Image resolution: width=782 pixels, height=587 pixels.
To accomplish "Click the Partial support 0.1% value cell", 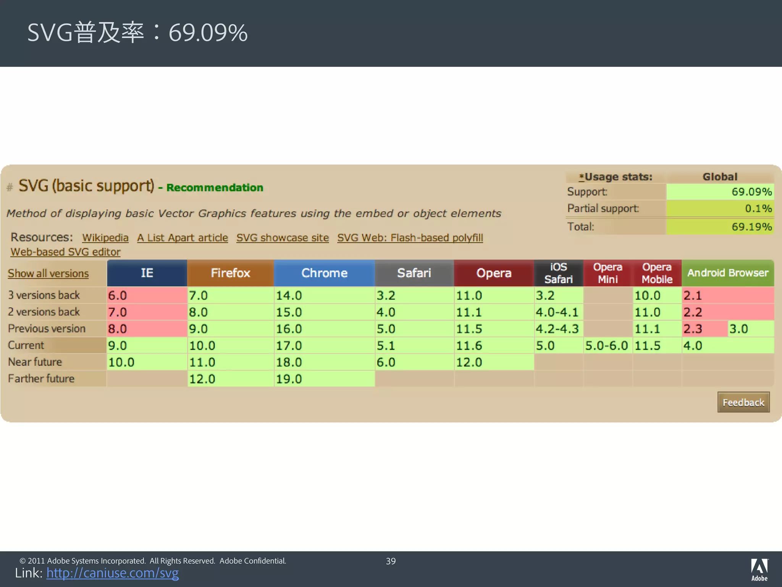I will click(x=720, y=209).
